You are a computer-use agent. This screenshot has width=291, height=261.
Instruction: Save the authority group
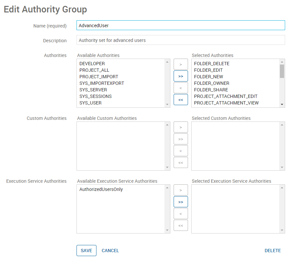coord(86,251)
